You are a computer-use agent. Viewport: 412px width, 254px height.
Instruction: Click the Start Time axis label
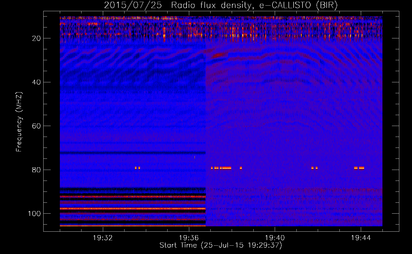pos(221,245)
